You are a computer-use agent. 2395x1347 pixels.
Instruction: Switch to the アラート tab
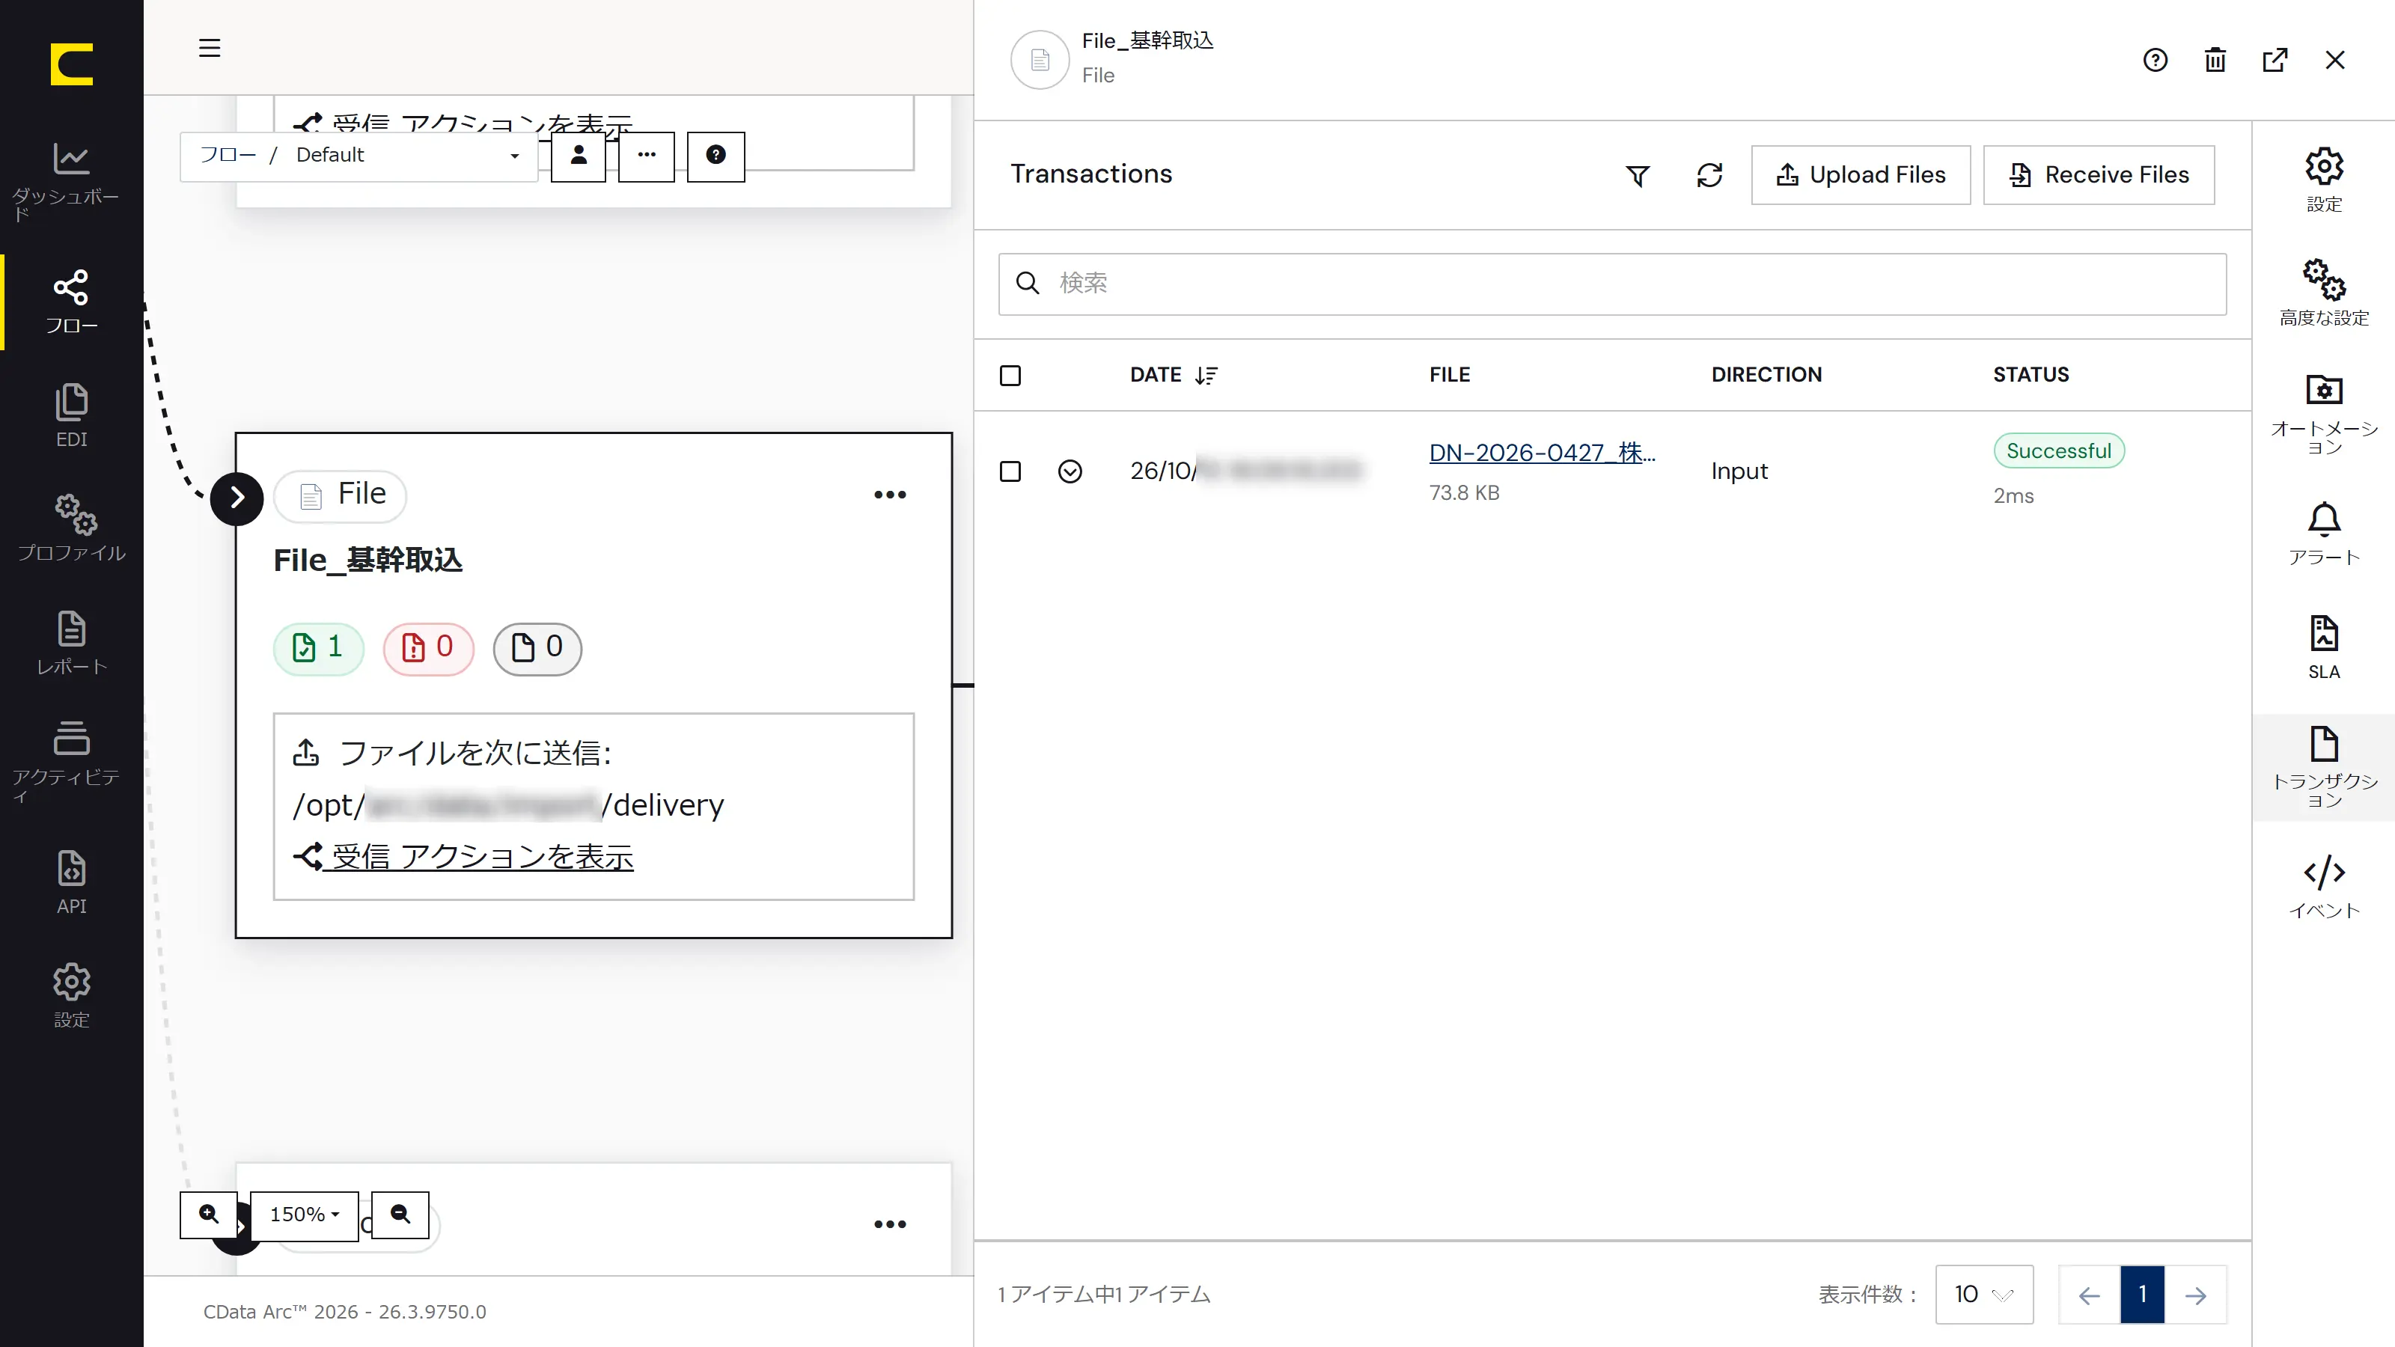[2323, 534]
